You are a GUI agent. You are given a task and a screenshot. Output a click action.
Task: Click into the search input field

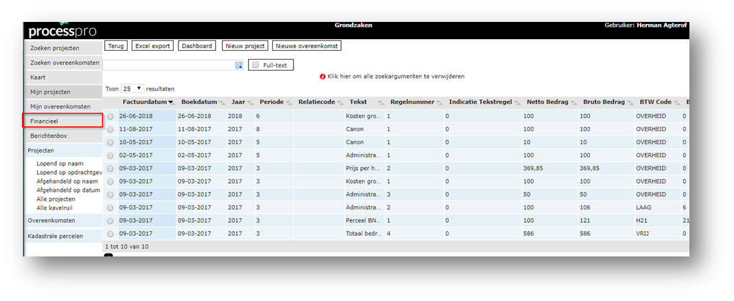coord(168,65)
